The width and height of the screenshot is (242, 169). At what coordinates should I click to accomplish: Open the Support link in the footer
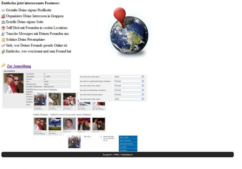(107, 154)
